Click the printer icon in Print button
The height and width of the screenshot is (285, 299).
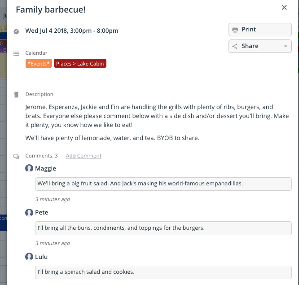[x=235, y=30]
